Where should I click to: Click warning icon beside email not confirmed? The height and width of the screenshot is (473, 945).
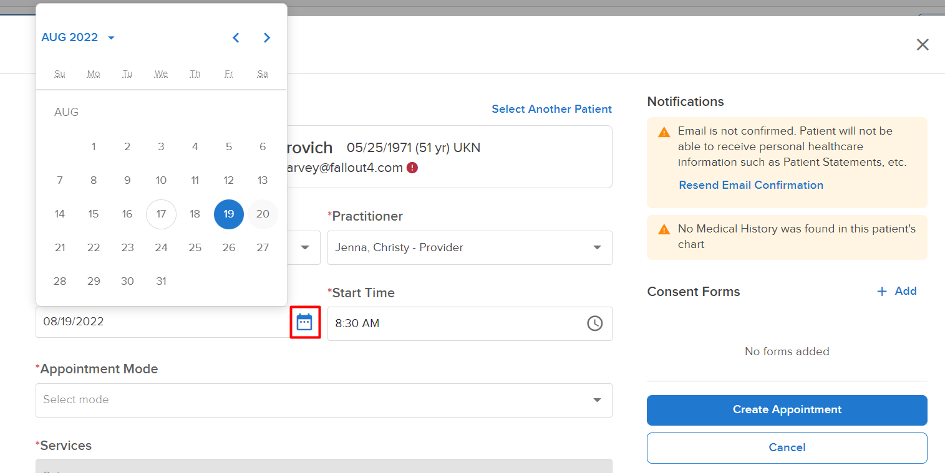tap(664, 132)
